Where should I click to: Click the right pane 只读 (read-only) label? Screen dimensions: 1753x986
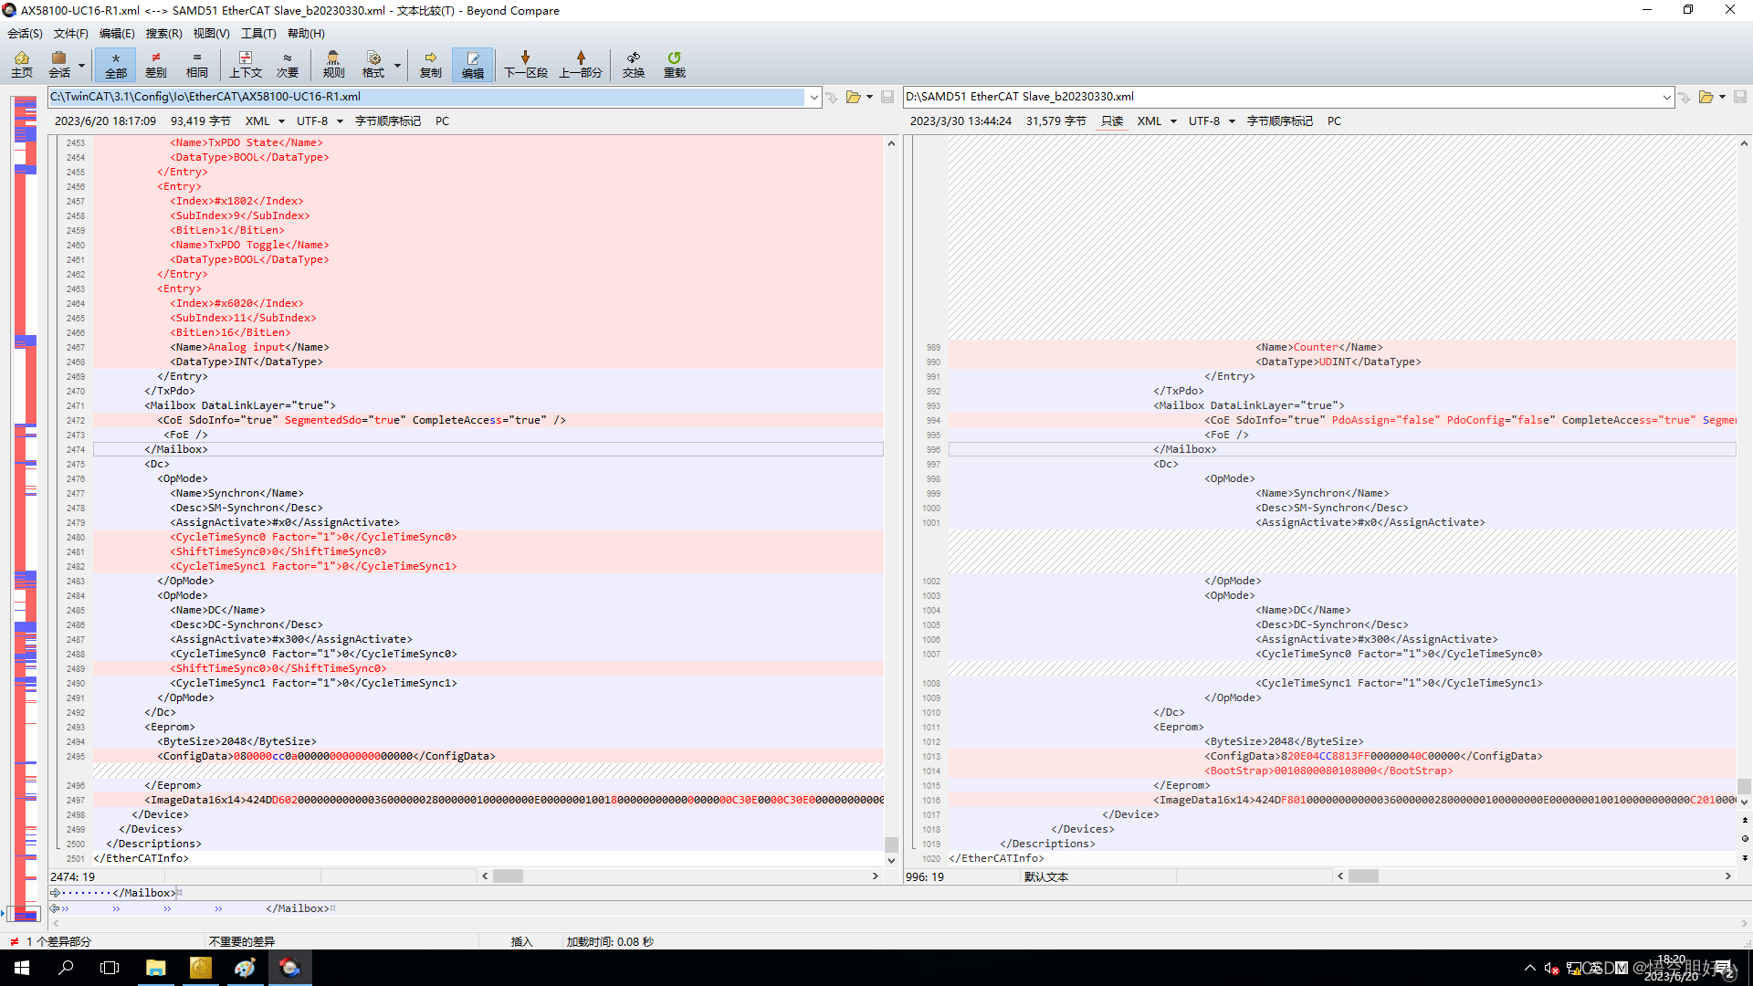(1112, 121)
